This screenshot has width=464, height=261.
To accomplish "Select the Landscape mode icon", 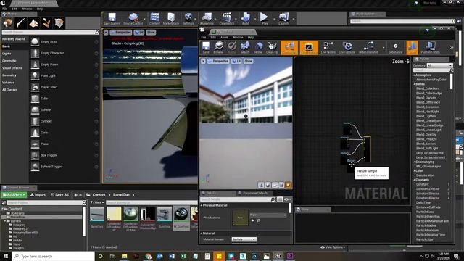I will (x=33, y=22).
